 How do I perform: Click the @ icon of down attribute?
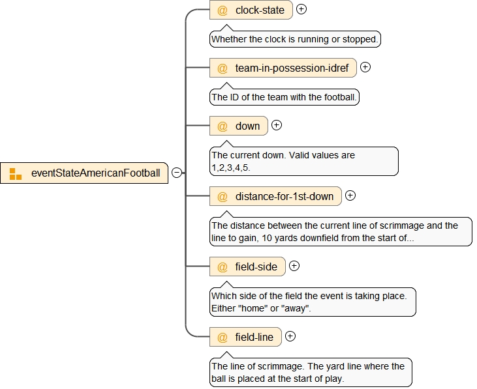tap(223, 126)
